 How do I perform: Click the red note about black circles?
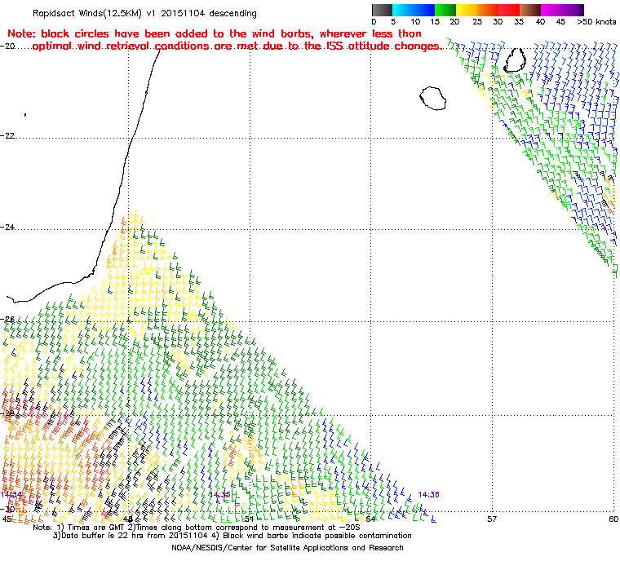[224, 40]
